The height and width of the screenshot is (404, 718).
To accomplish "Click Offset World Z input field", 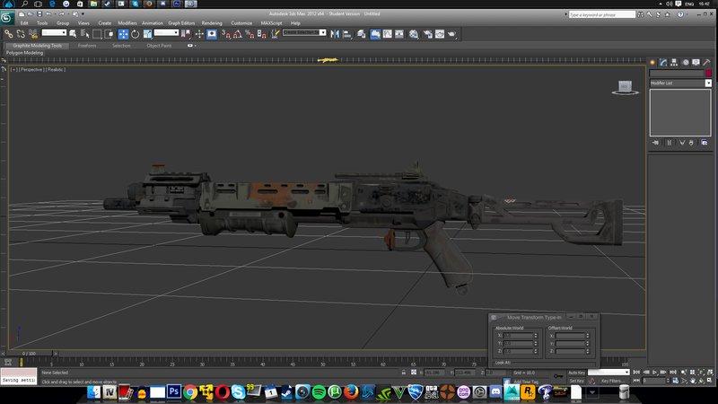I will click(x=571, y=351).
